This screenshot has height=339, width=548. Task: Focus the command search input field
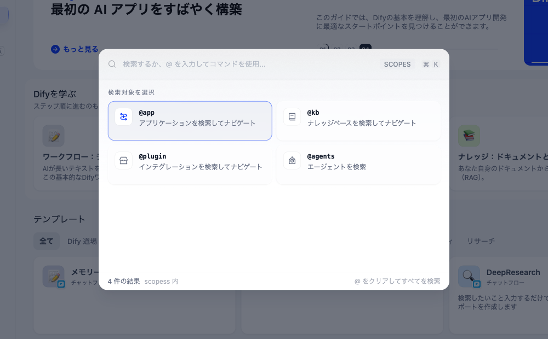pyautogui.click(x=249, y=64)
